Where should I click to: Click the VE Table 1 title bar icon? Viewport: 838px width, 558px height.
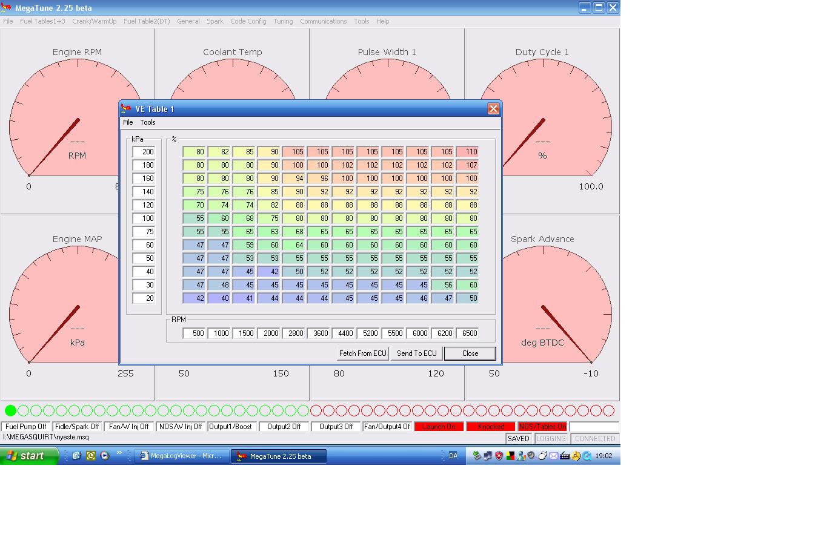tap(127, 109)
